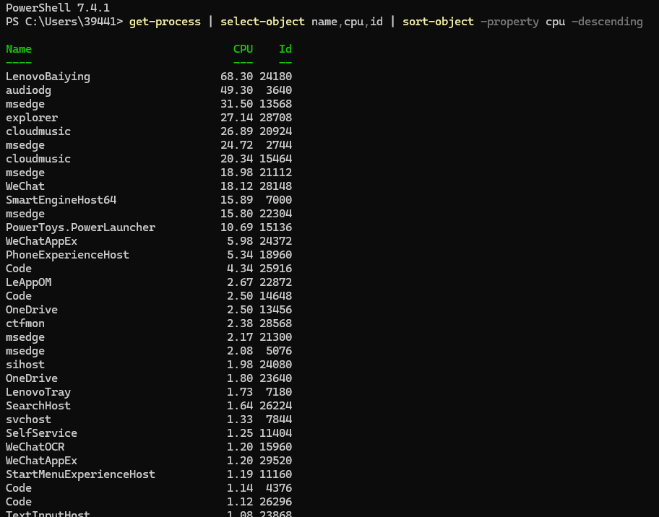The height and width of the screenshot is (517, 659).
Task: Click the msedge name with CPU 31.50
Action: tap(25, 104)
